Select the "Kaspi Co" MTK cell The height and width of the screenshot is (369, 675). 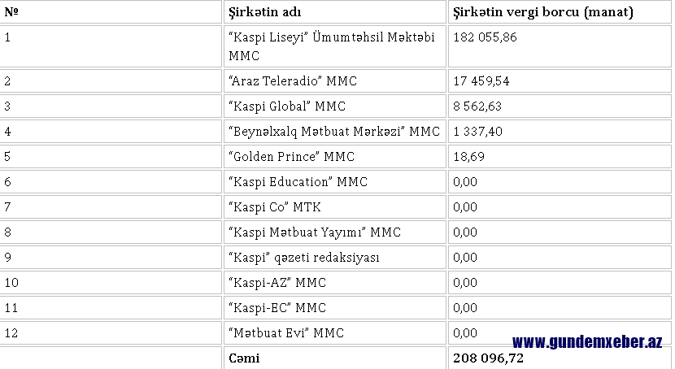(x=334, y=207)
